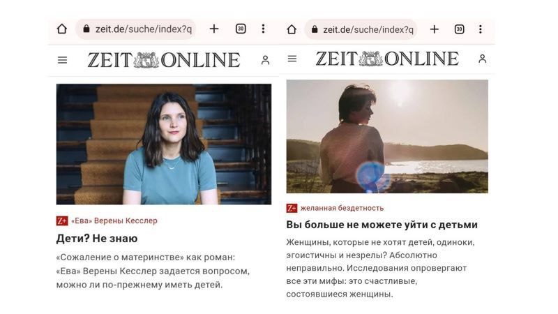558x314 pixels.
Task: Open article headline «Дети? Не знаю»
Action: click(x=97, y=239)
